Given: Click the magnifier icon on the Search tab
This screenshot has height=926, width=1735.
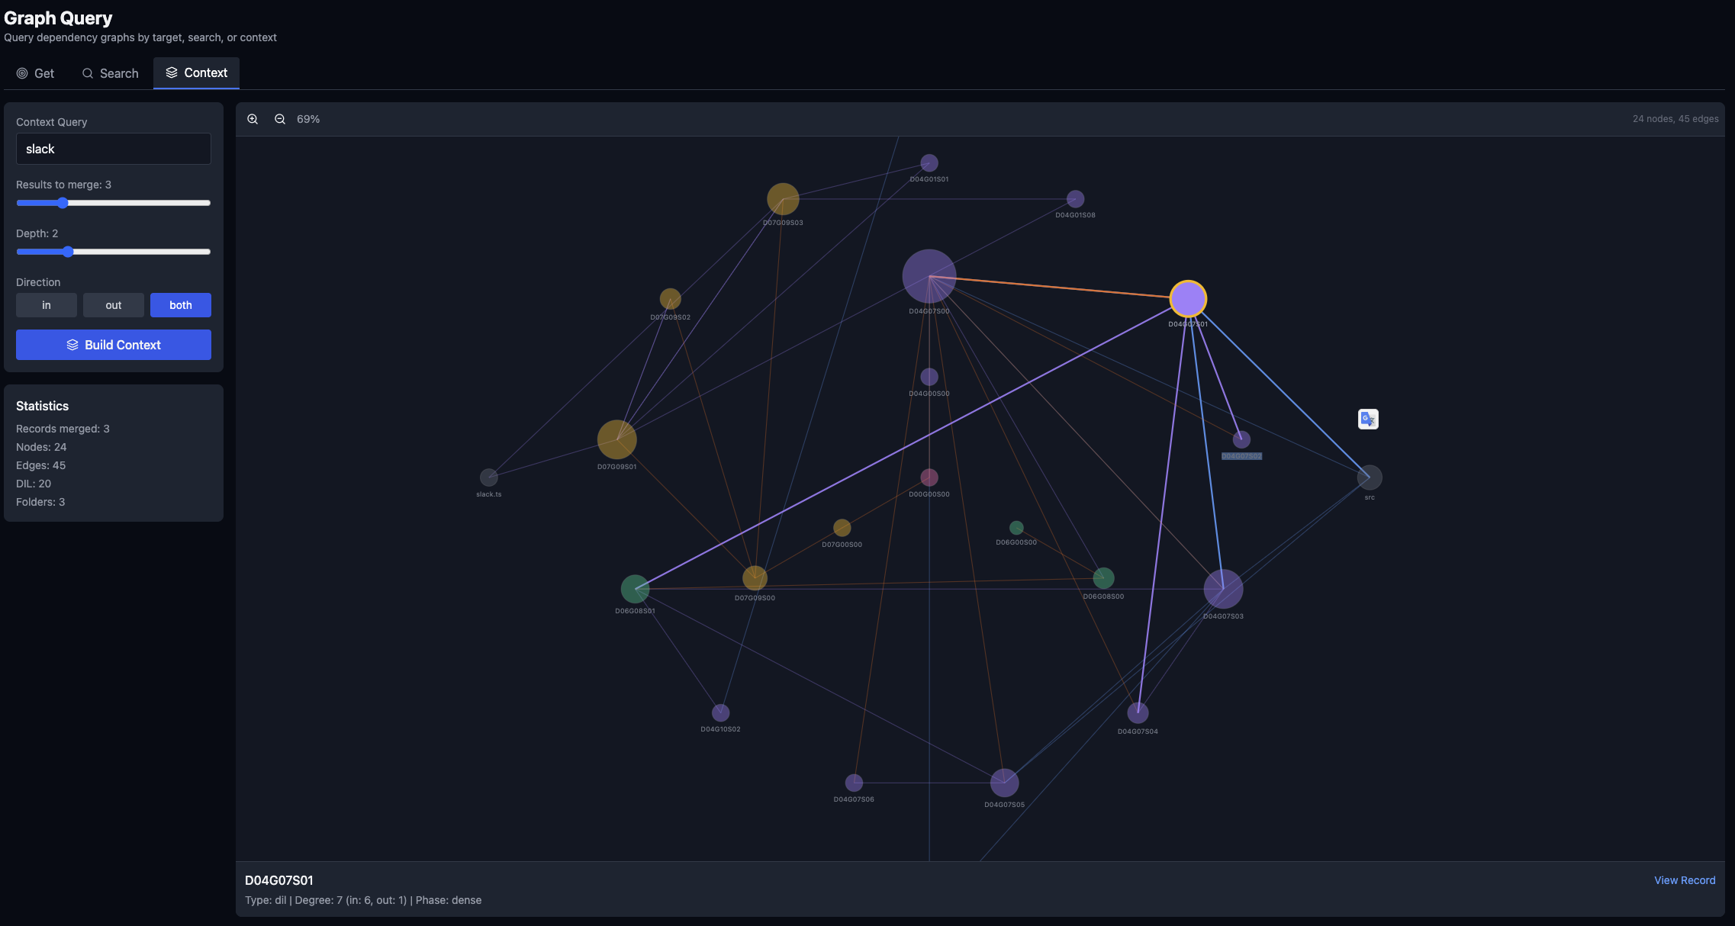Looking at the screenshot, I should (87, 73).
